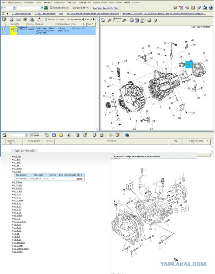The width and height of the screenshot is (215, 274).
Task: Click the Отправи button
Action: pos(35,135)
